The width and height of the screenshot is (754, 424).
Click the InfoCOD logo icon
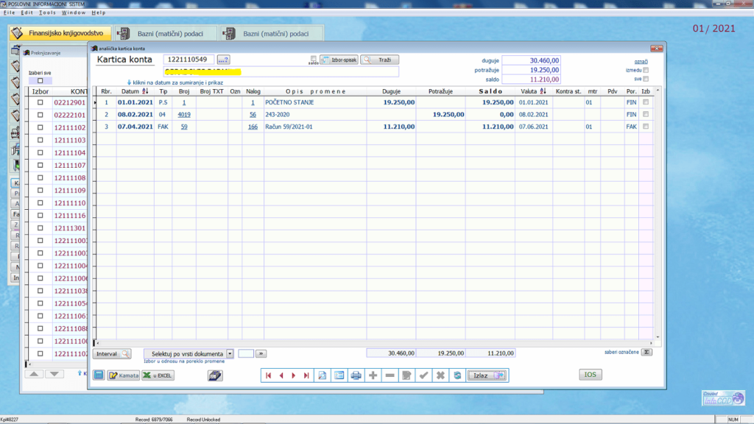coord(723,398)
